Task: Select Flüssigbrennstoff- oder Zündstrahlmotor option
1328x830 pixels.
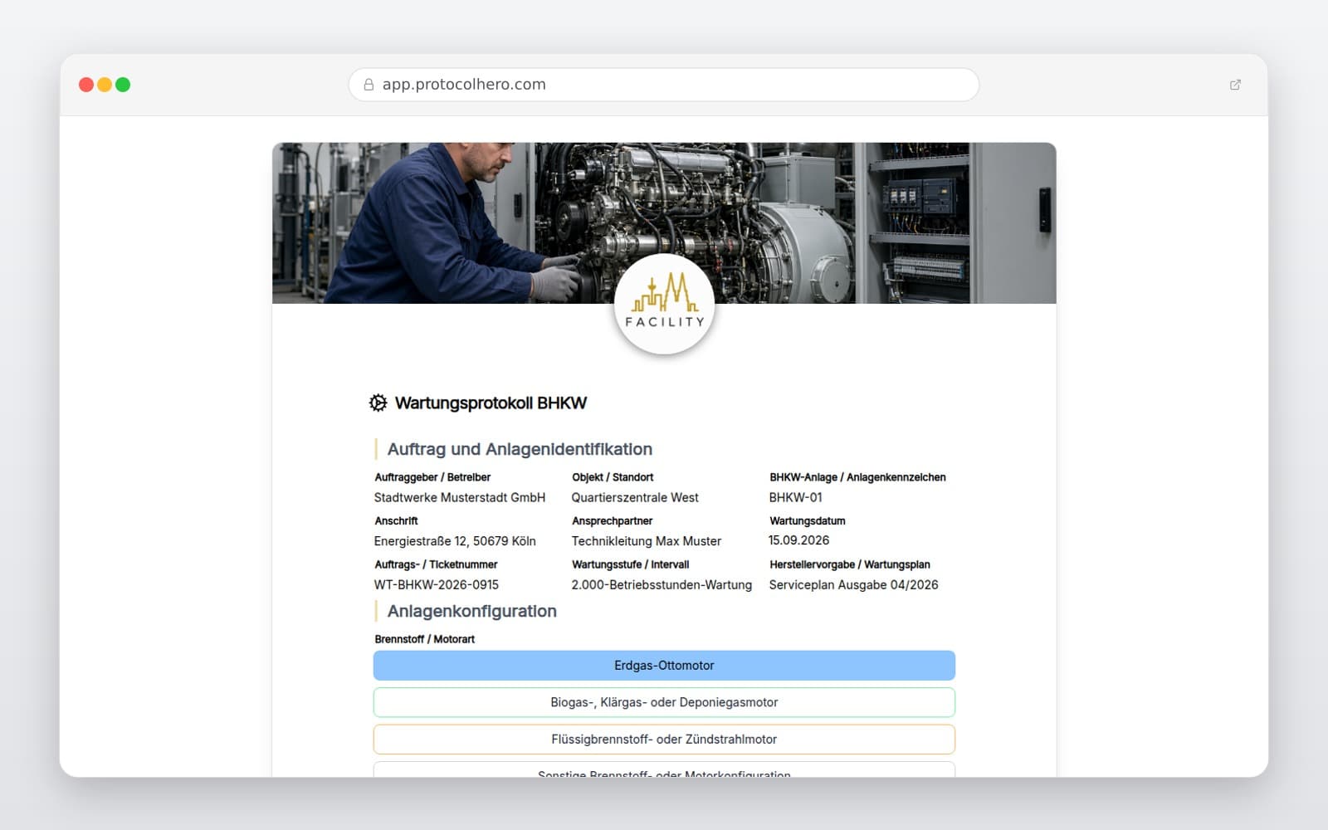Action: click(664, 739)
